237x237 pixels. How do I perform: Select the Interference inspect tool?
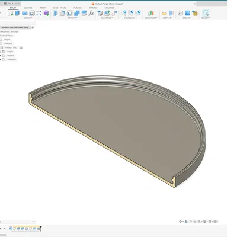pyautogui.click(x=171, y=13)
